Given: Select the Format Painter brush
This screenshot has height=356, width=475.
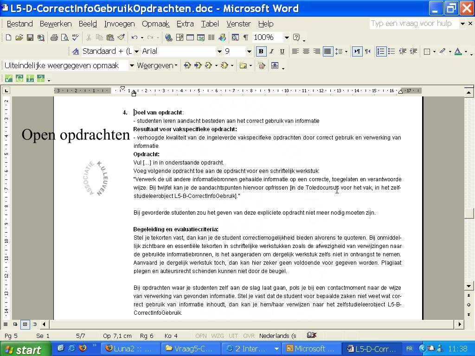Looking at the screenshot, I should pos(121,38).
